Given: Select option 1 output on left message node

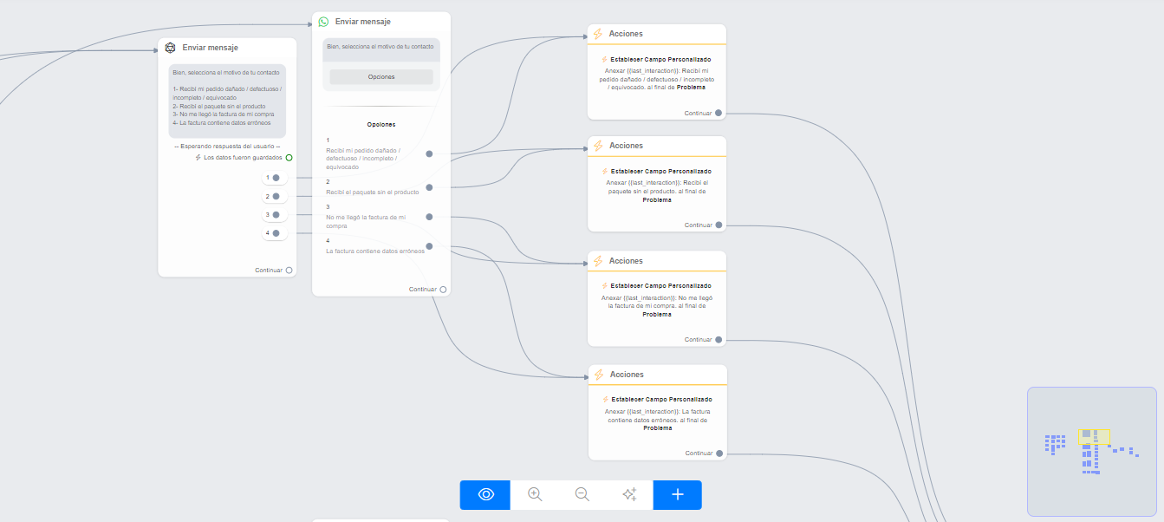Looking at the screenshot, I should coord(276,178).
